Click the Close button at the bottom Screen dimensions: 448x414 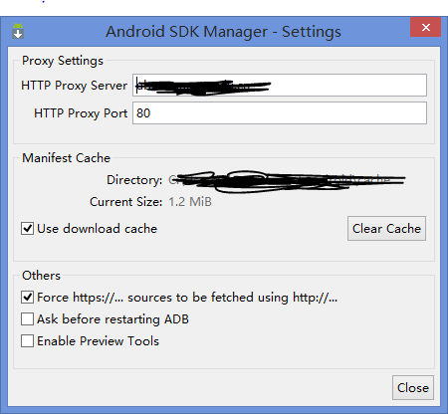tap(413, 387)
